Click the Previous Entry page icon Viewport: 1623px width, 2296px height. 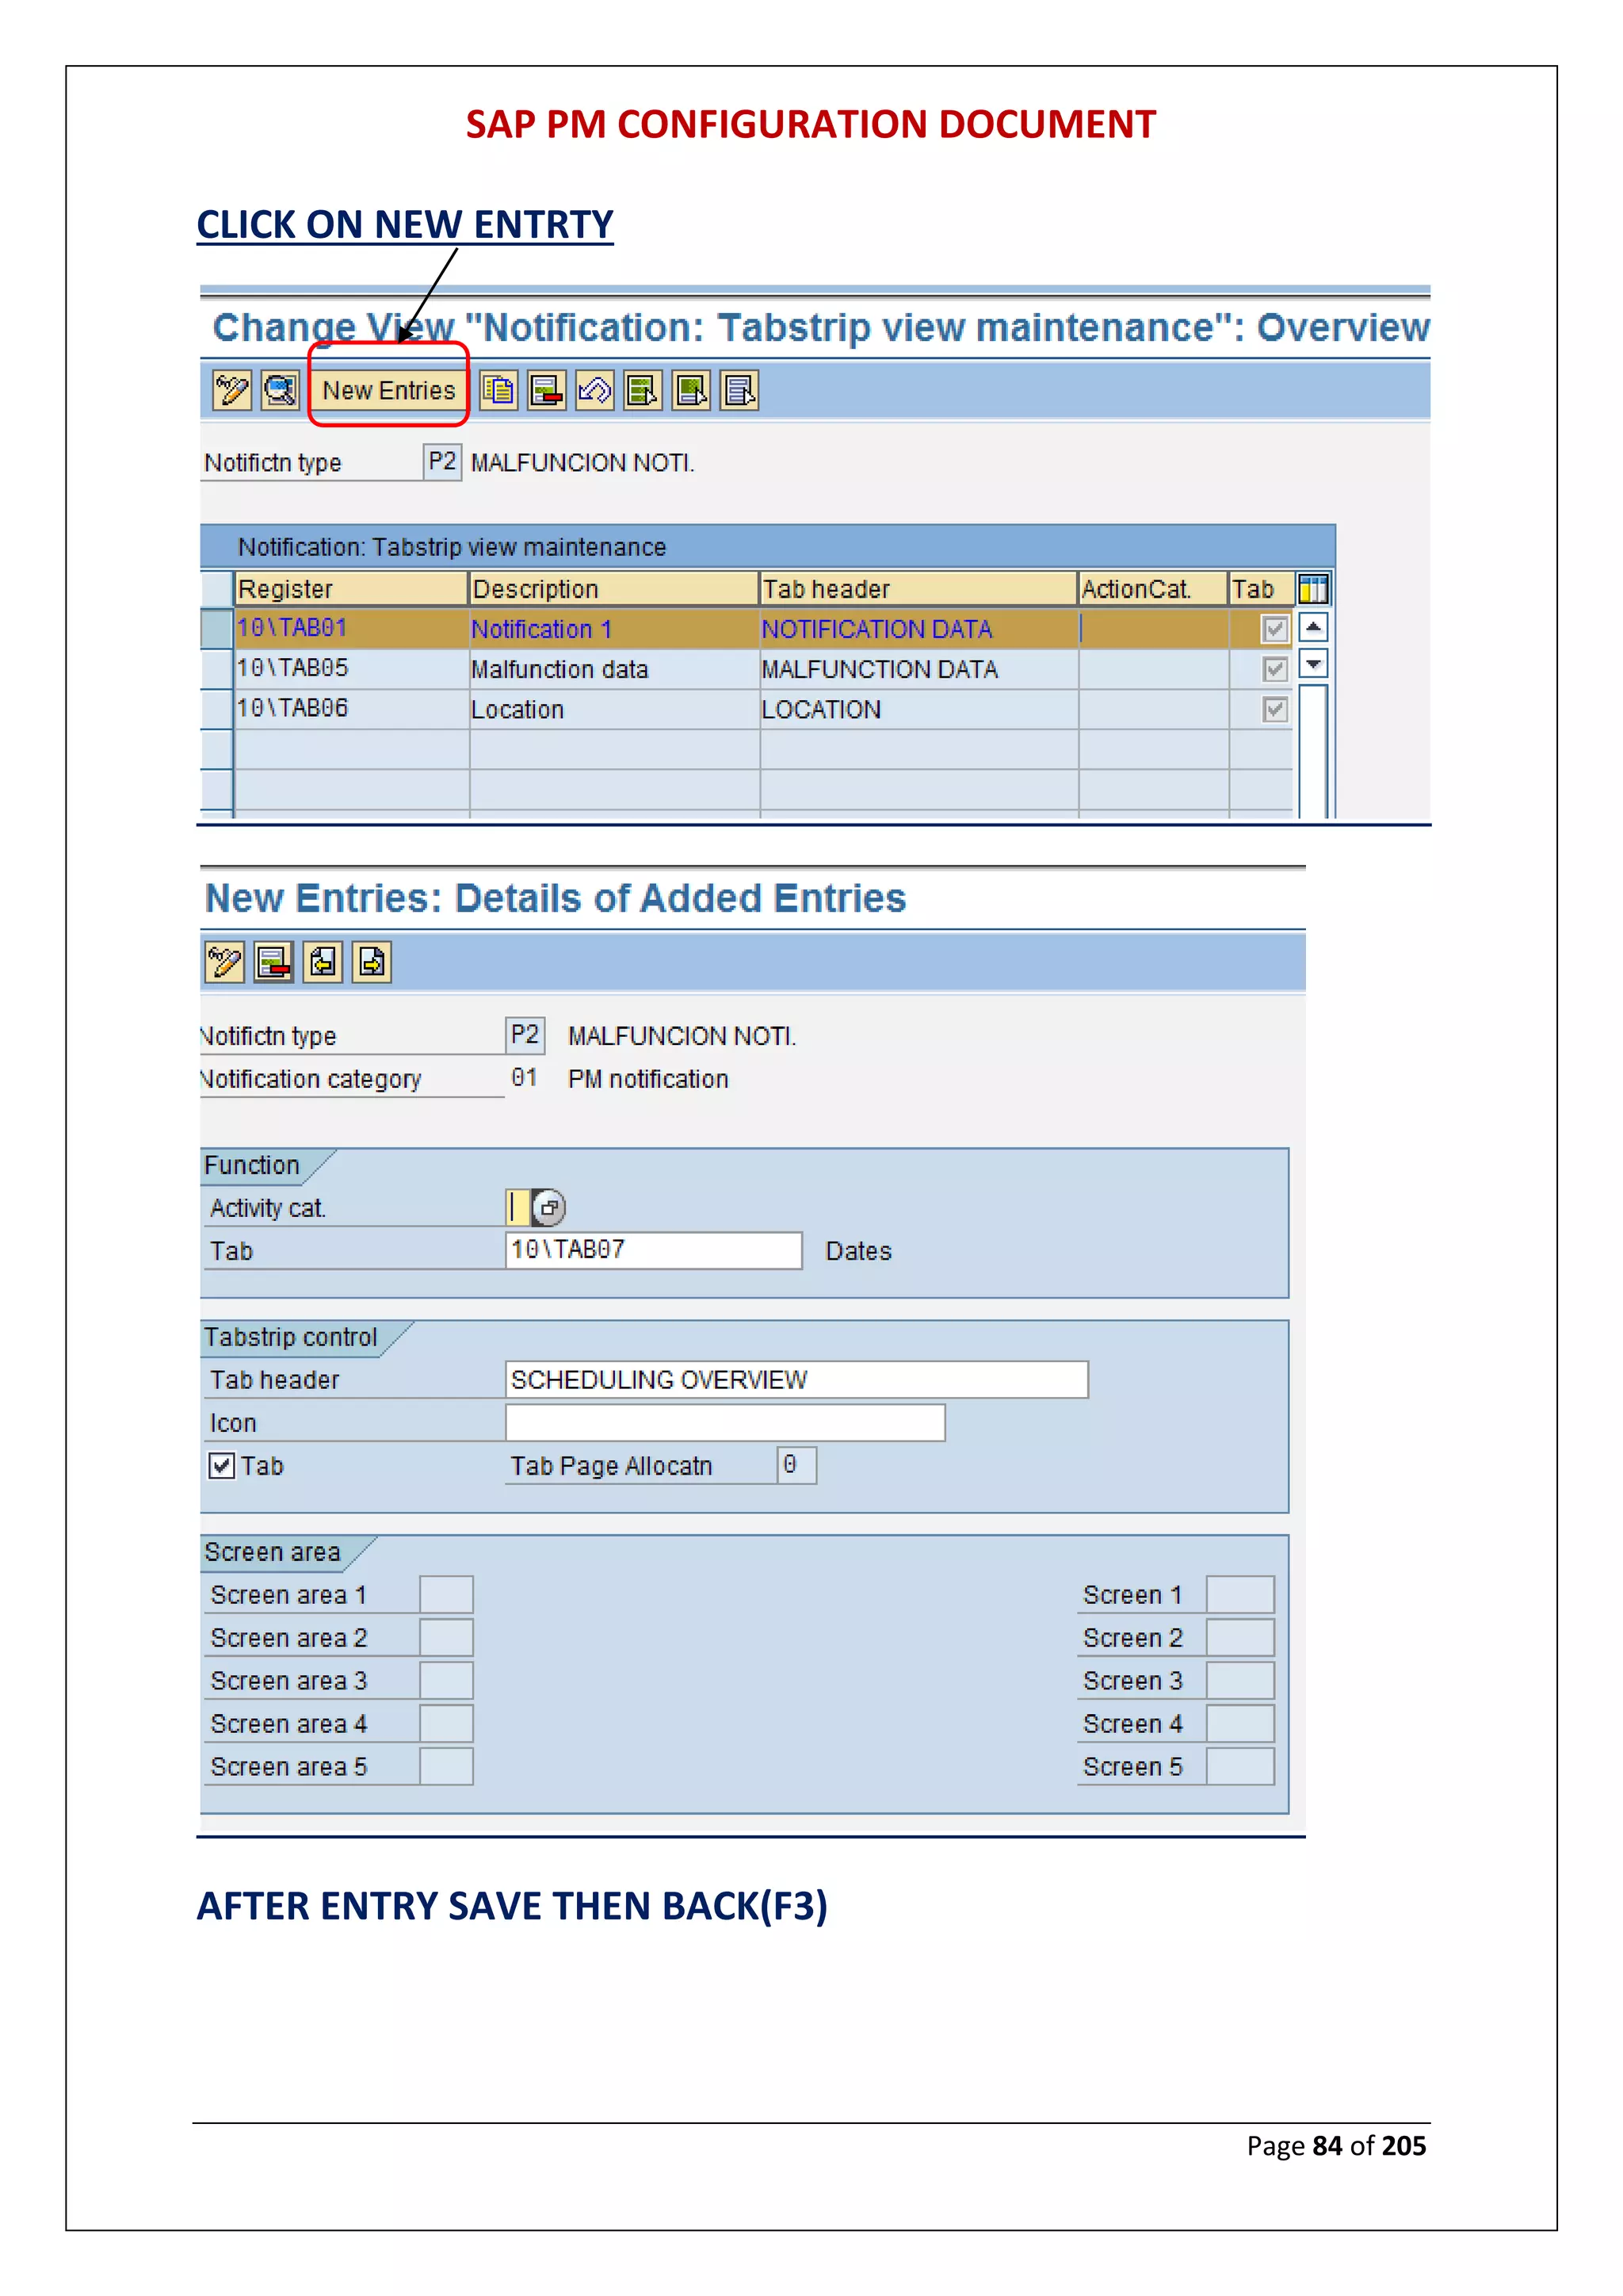tap(322, 962)
